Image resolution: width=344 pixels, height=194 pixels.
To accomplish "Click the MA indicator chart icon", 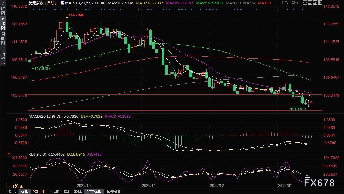I will (62, 3).
